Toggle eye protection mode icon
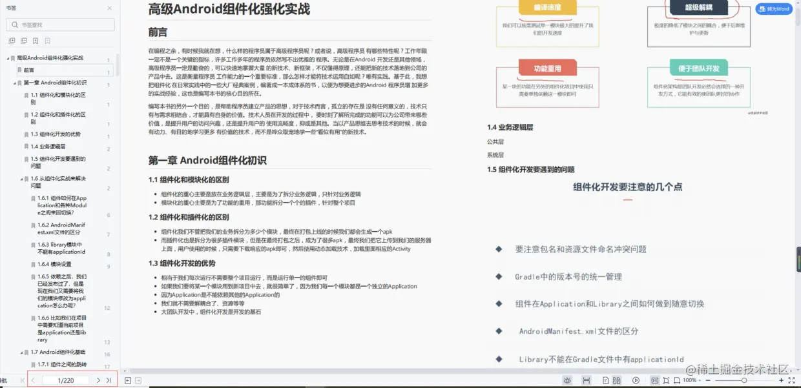Viewport: 801px width, 388px height. tap(567, 380)
